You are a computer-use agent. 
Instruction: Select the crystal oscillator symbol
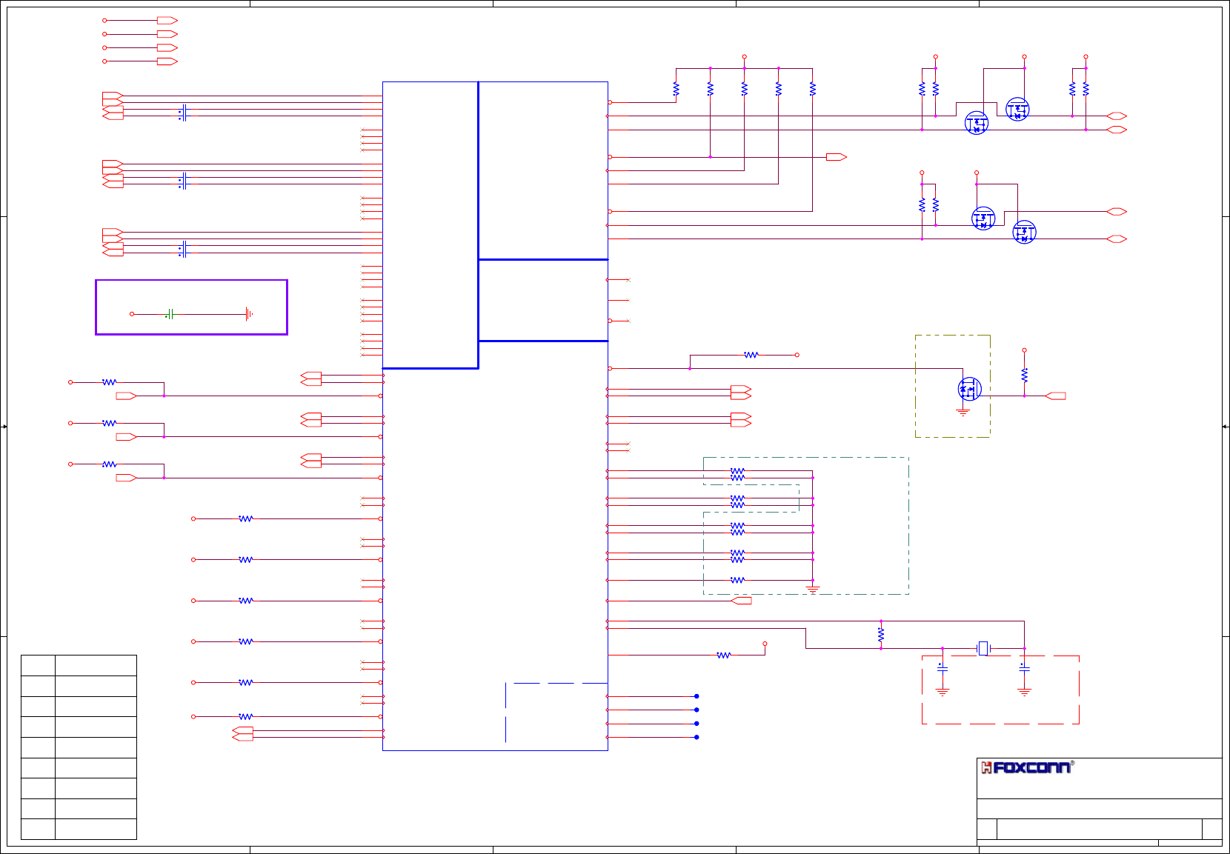coord(983,649)
